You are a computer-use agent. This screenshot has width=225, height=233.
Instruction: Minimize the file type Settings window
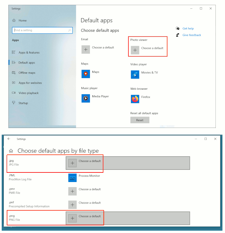196,139
